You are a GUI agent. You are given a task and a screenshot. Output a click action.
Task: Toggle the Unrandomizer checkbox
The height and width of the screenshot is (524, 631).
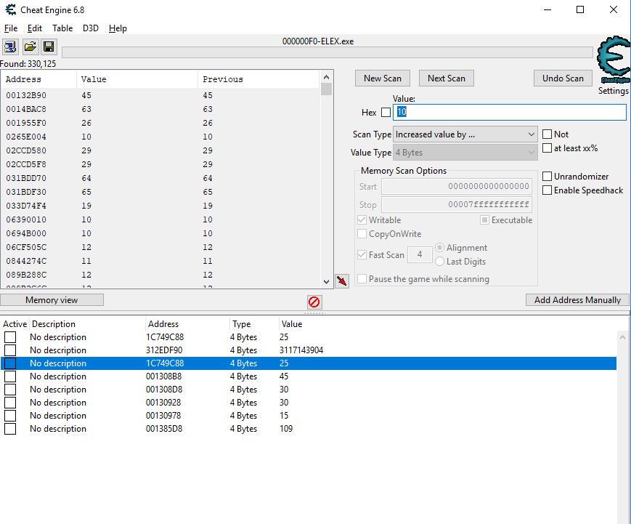click(547, 176)
